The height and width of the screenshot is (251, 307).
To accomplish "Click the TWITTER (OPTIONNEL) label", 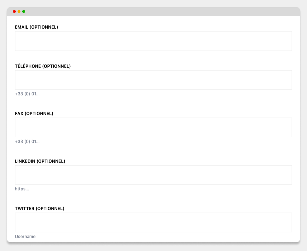I will [39, 209].
